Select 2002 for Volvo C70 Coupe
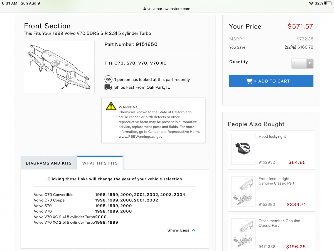Image resolution: width=334 pixels, height=251 pixels. click(153, 200)
